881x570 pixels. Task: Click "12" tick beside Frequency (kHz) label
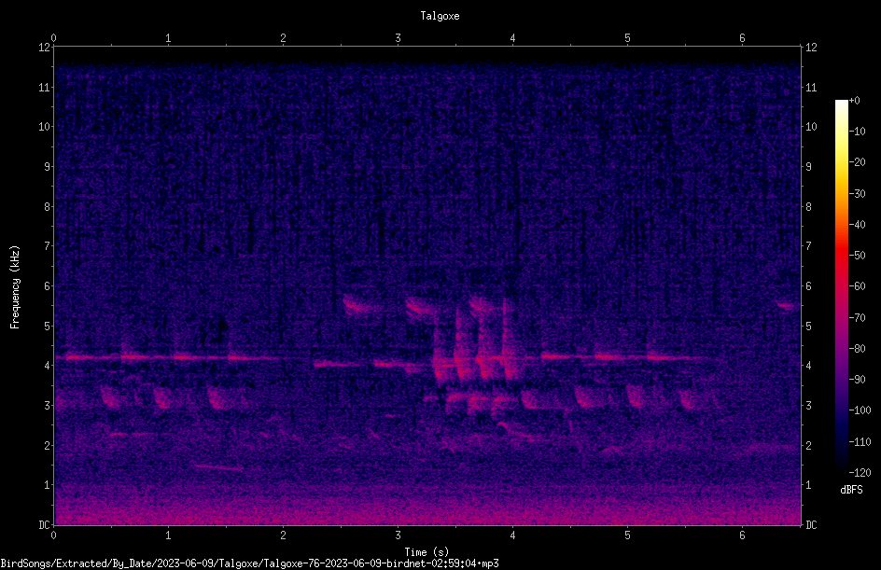pos(44,48)
